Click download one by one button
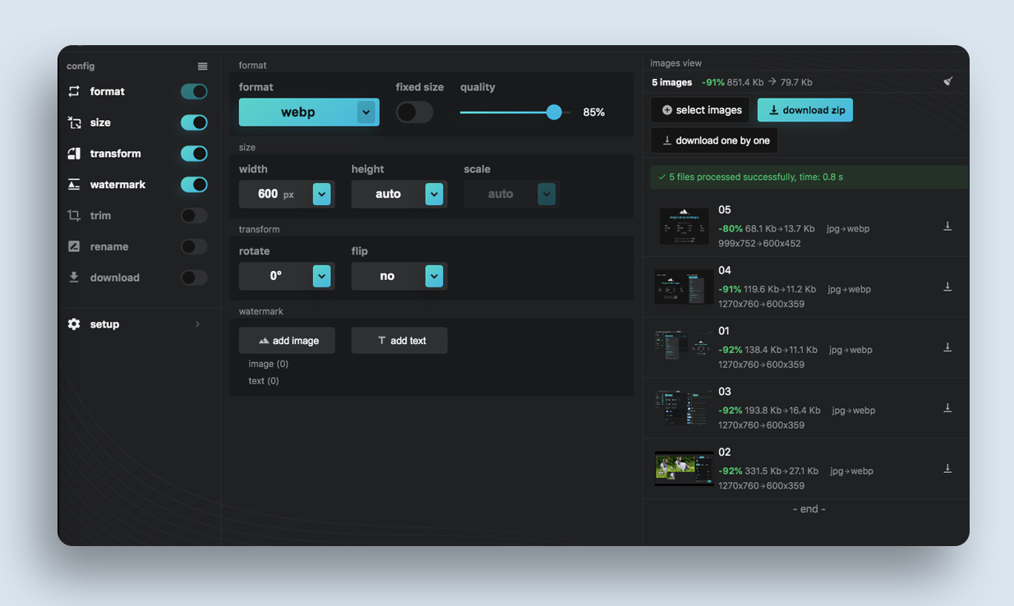 pos(714,140)
